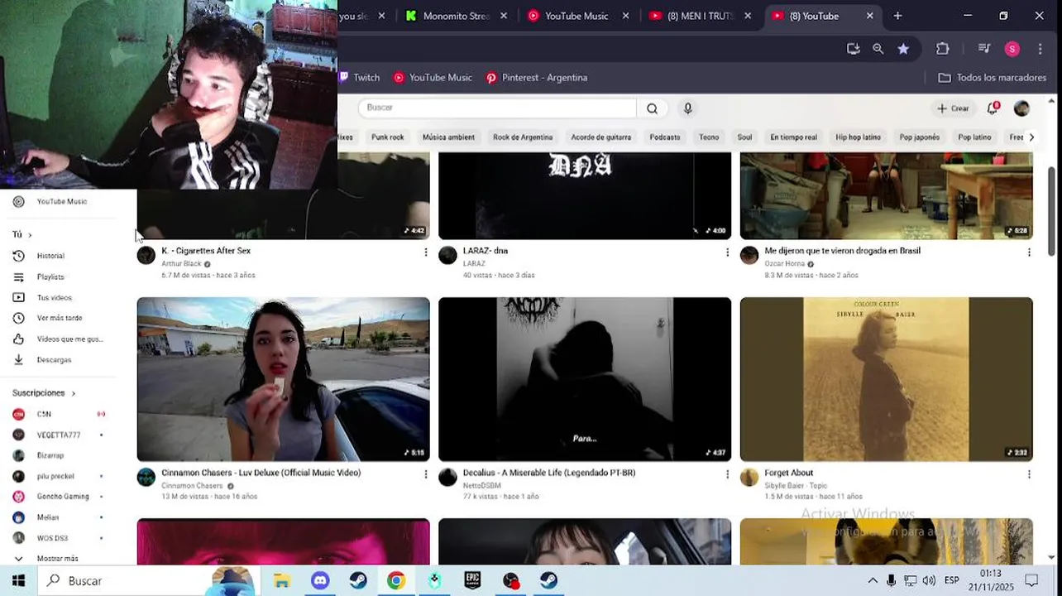Image resolution: width=1062 pixels, height=596 pixels.
Task: Show hidden system tray icons chevron
Action: coord(872,580)
